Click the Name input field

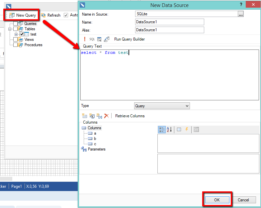[170, 22]
